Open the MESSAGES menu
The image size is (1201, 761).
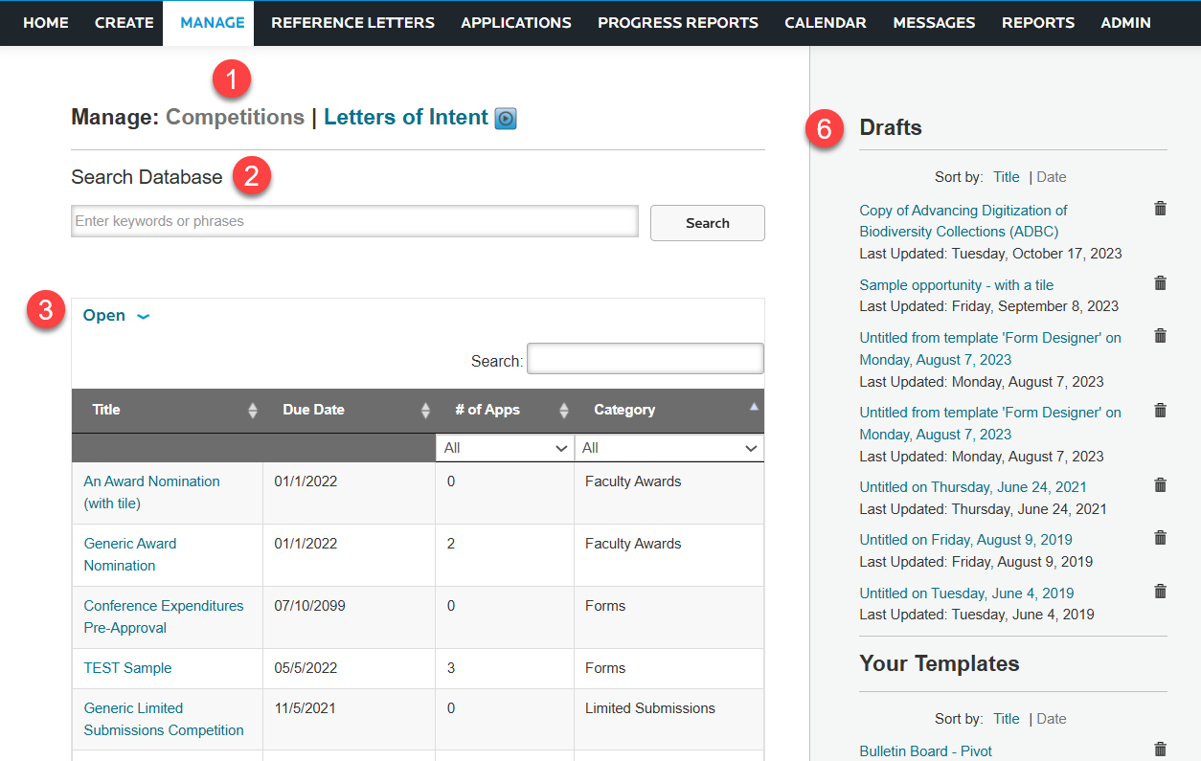(935, 23)
